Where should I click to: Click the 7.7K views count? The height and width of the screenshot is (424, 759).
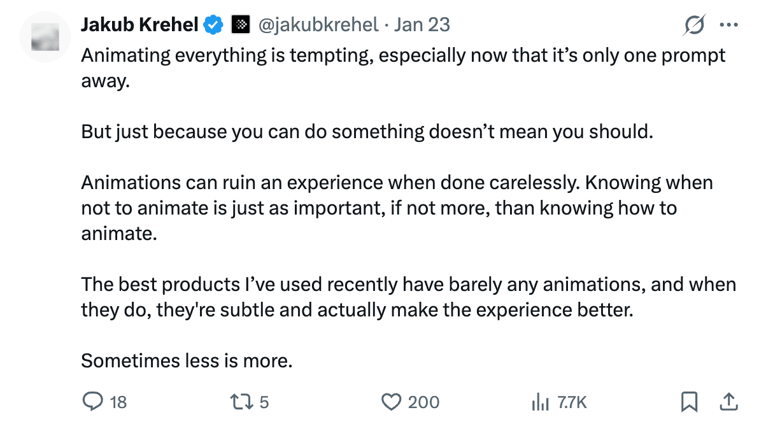pyautogui.click(x=571, y=402)
